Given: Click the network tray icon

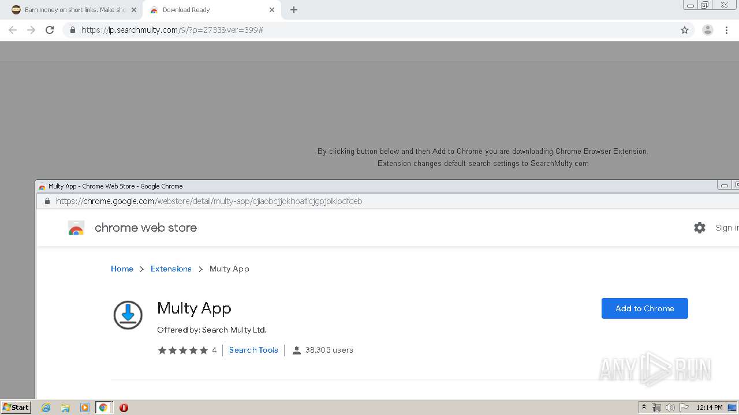Looking at the screenshot, I should point(656,408).
